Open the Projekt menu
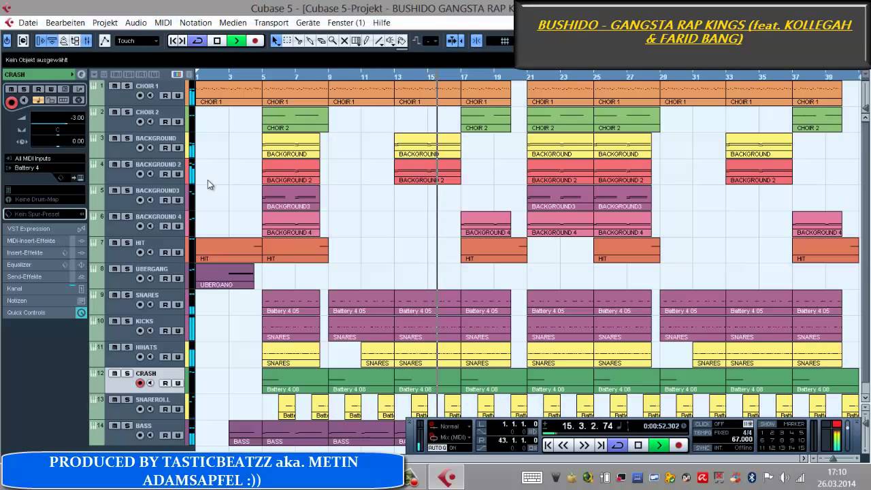 [105, 22]
